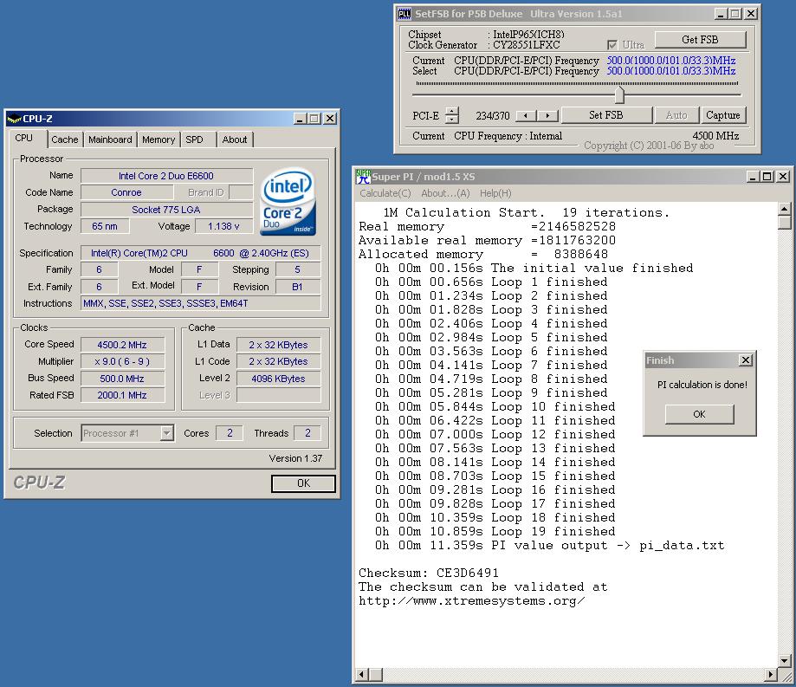This screenshot has width=796, height=687.
Task: Click the xtremesystems.org URL text
Action: (x=471, y=601)
